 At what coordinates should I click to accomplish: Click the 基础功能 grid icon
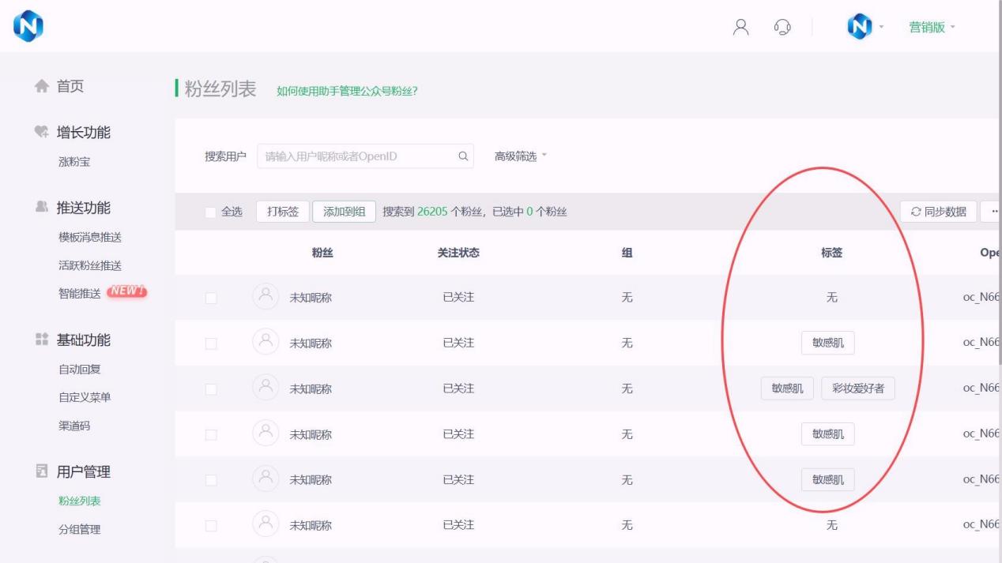(x=42, y=340)
